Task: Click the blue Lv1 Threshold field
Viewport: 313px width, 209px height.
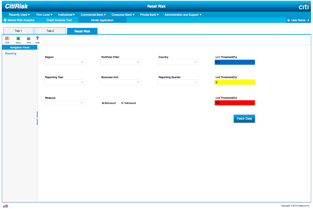Action: pyautogui.click(x=235, y=62)
